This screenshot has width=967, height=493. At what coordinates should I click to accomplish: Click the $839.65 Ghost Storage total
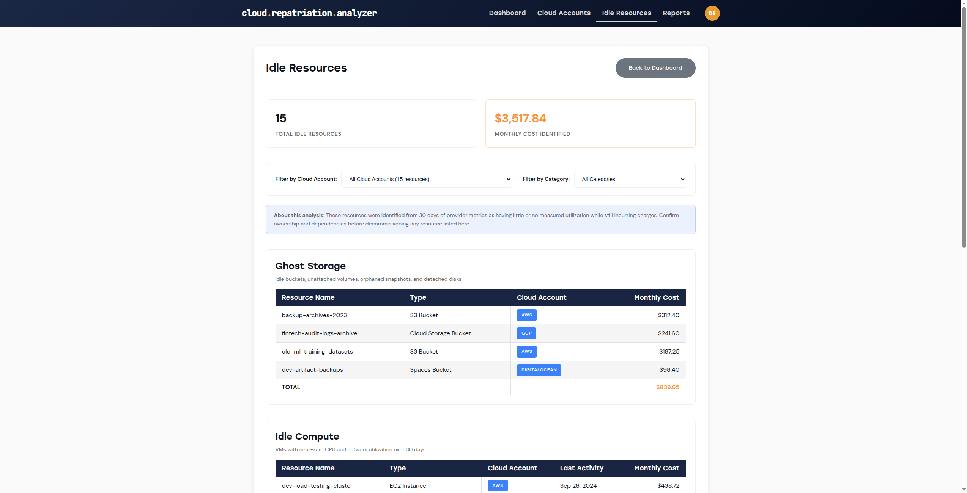tap(668, 387)
